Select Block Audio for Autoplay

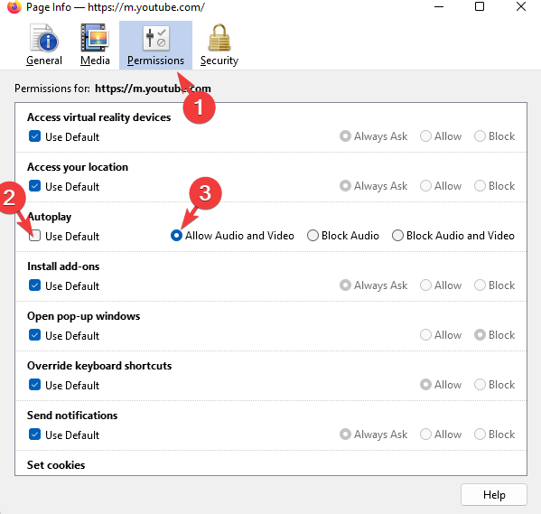tap(312, 236)
